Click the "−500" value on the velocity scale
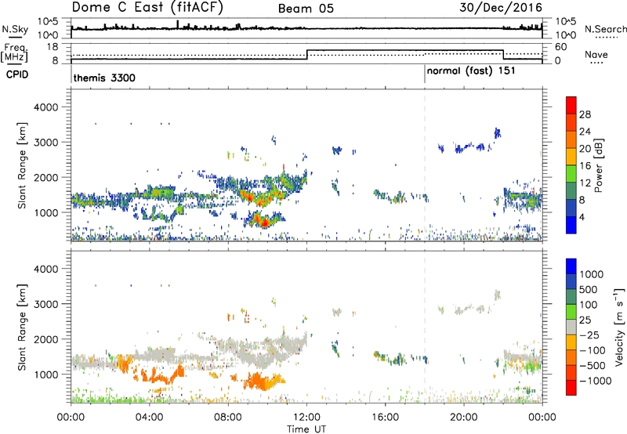This screenshot has width=627, height=434. click(593, 366)
